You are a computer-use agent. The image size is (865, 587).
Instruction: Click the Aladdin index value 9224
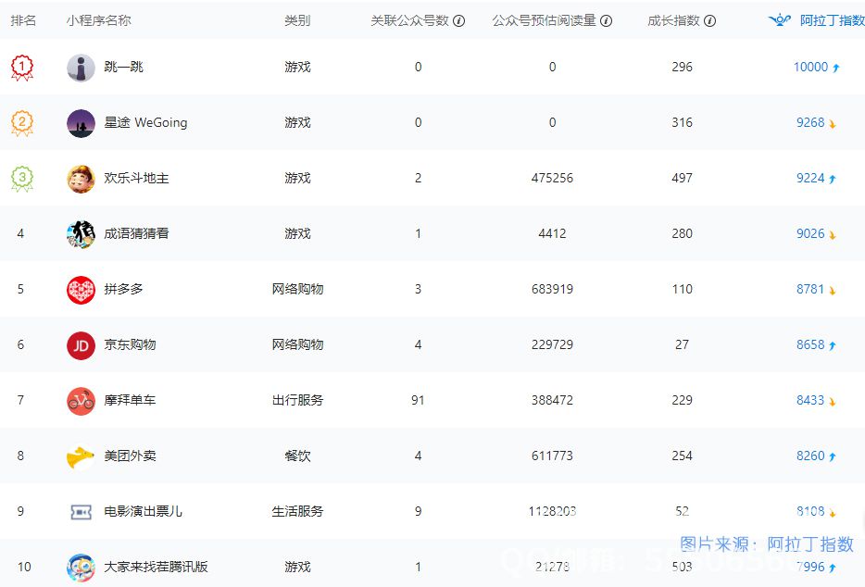pyautogui.click(x=809, y=178)
